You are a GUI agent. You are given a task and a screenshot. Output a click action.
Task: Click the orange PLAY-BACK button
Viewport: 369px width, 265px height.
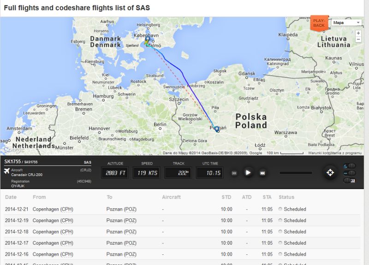click(319, 23)
